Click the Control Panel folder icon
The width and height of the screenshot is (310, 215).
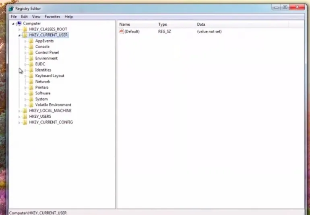[31, 53]
